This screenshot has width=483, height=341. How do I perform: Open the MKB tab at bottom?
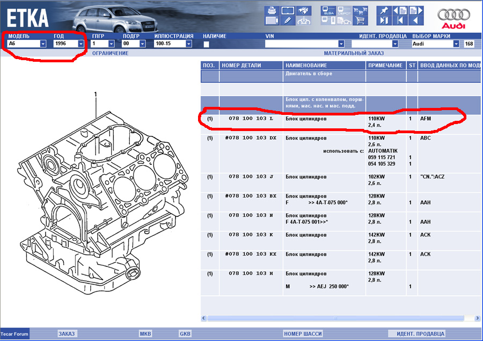click(x=145, y=333)
